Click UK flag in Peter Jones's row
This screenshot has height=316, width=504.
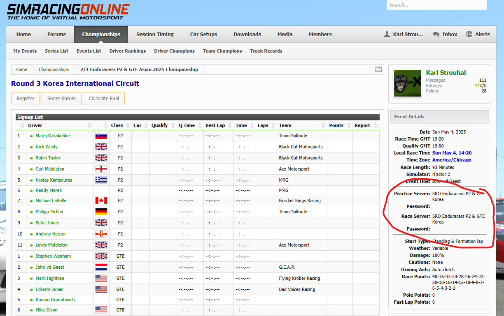101,223
